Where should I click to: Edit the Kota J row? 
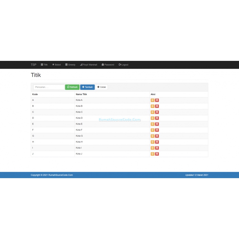coord(152,154)
